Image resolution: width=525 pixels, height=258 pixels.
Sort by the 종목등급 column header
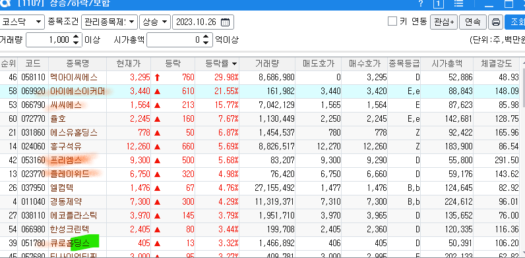pos(404,63)
